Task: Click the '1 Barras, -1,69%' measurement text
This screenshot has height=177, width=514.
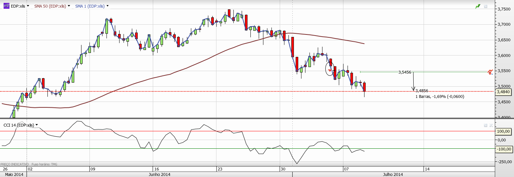Action: tap(440, 96)
